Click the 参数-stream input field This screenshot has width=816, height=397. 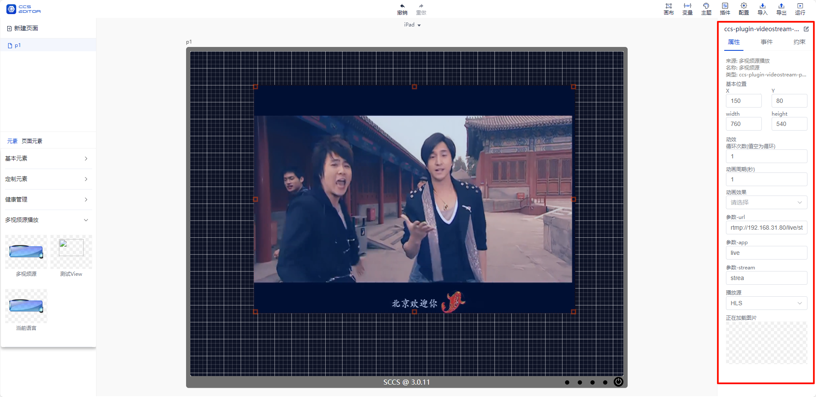point(766,278)
